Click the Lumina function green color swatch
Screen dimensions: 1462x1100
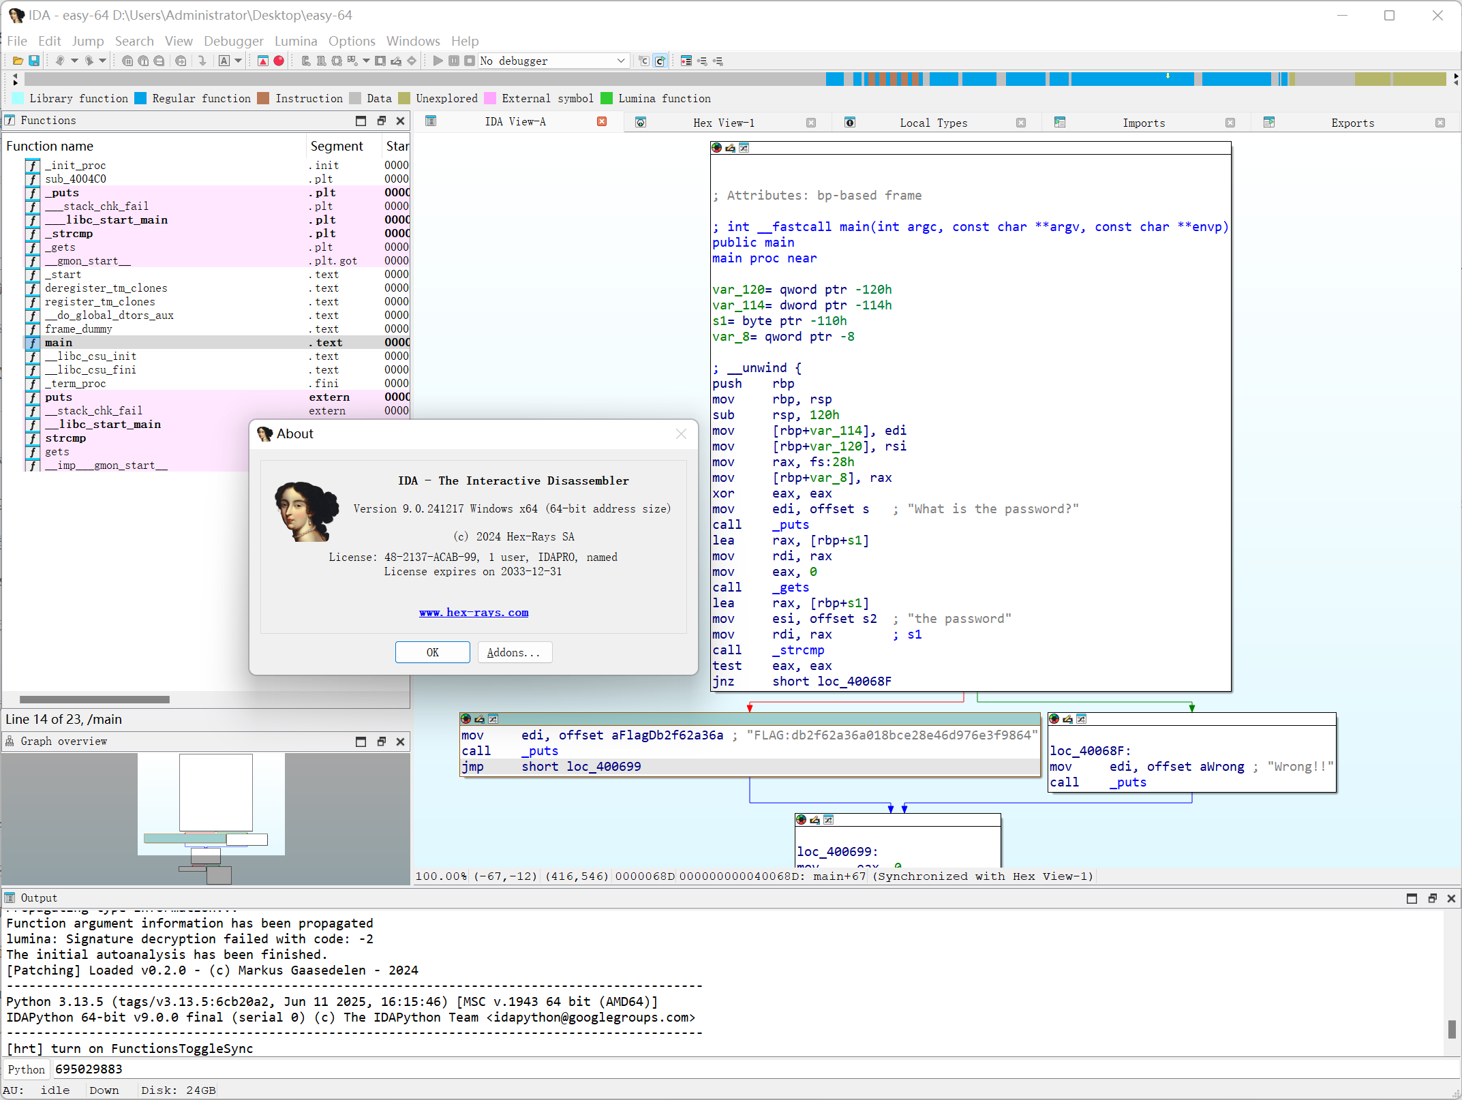tap(607, 98)
